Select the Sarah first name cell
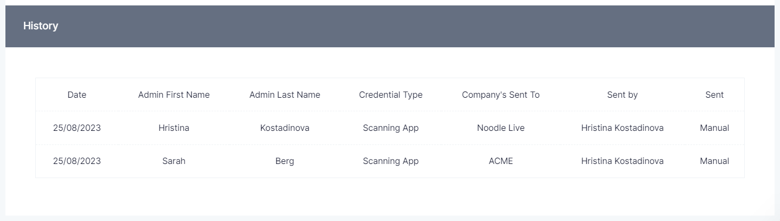 tap(174, 161)
